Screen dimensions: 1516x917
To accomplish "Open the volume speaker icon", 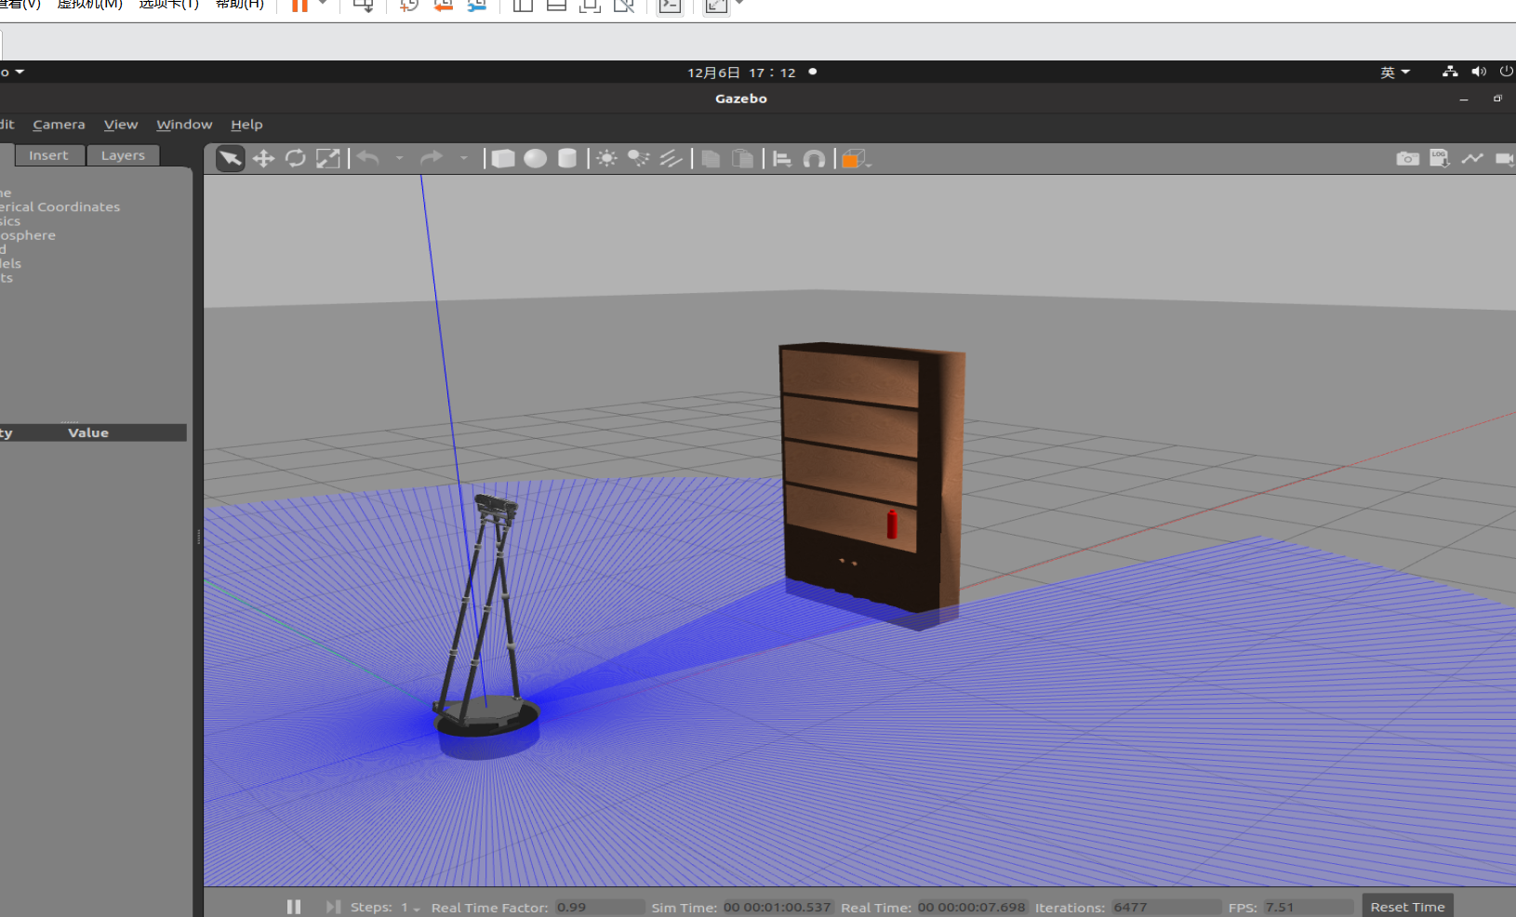I will tap(1479, 72).
